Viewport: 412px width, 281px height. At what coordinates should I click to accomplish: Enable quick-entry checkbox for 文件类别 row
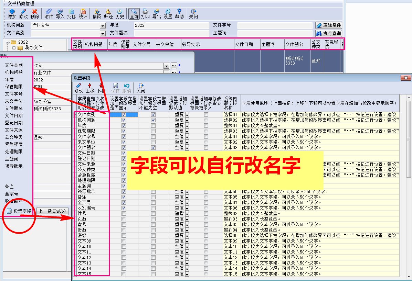tap(206, 114)
